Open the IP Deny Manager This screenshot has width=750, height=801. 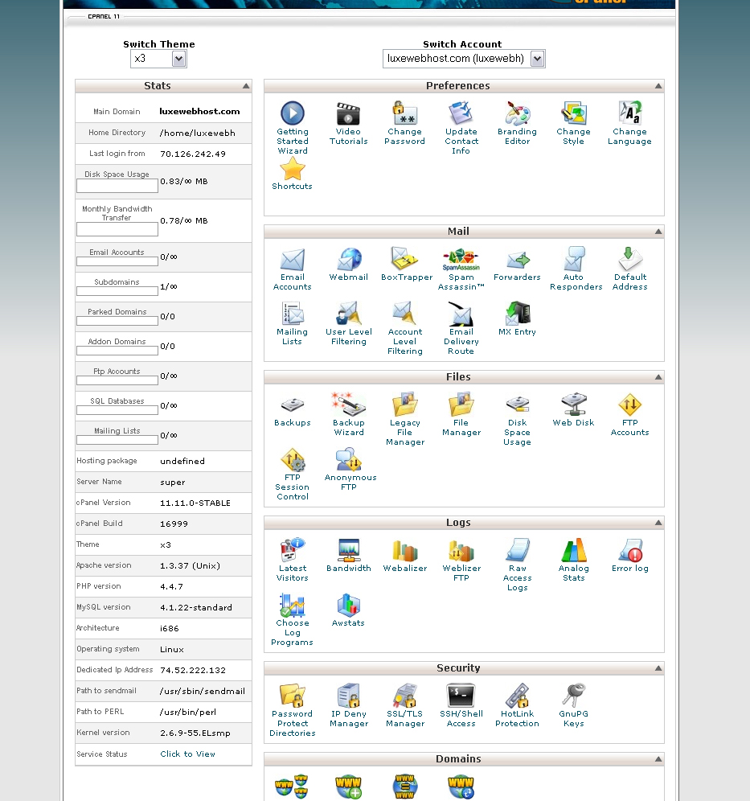point(348,696)
